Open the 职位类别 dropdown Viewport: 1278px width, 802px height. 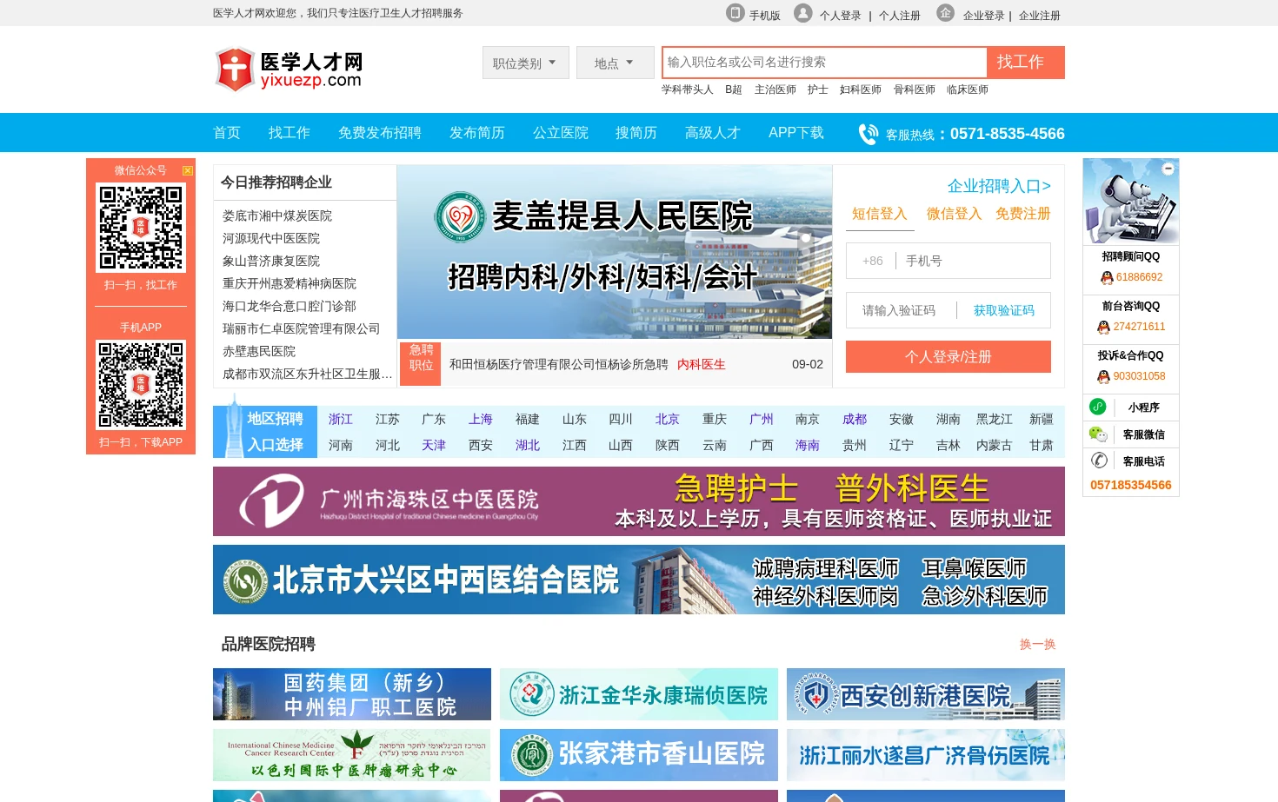pos(526,63)
